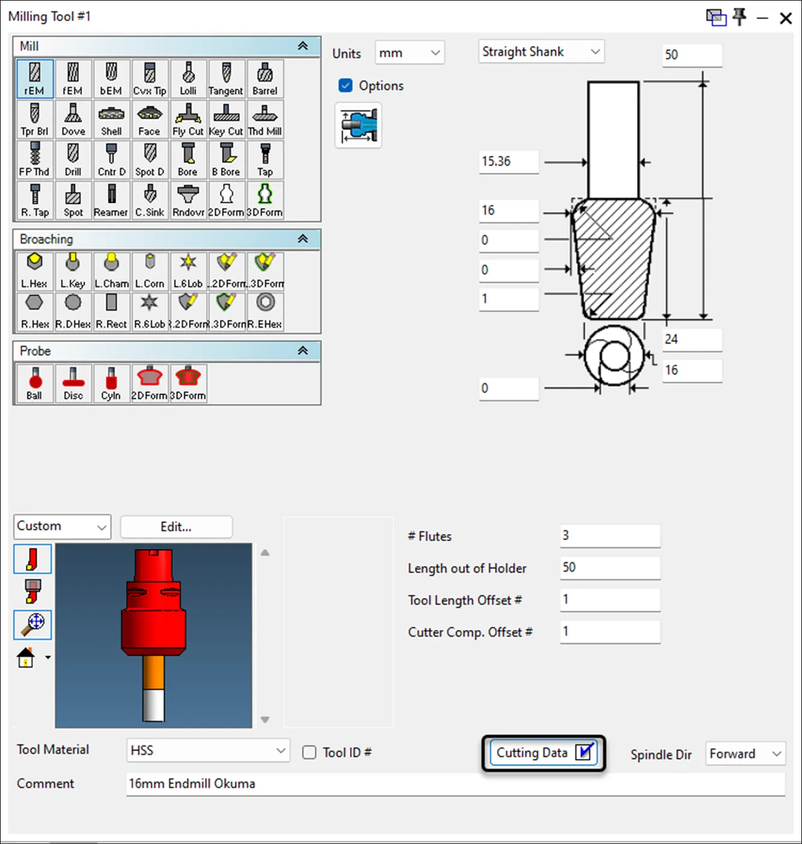Choose the L.Hex broaching tool
The width and height of the screenshot is (802, 844).
[35, 271]
